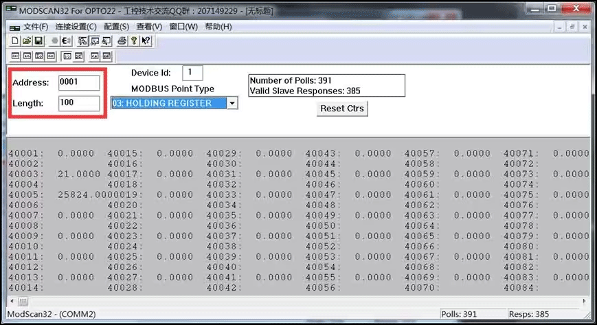Restore the inner document window
This screenshot has height=325, width=597.
(x=572, y=26)
